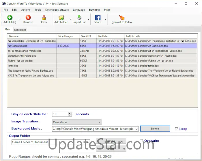Click the 78KB size cell
The width and height of the screenshot is (202, 161).
[x=88, y=71]
